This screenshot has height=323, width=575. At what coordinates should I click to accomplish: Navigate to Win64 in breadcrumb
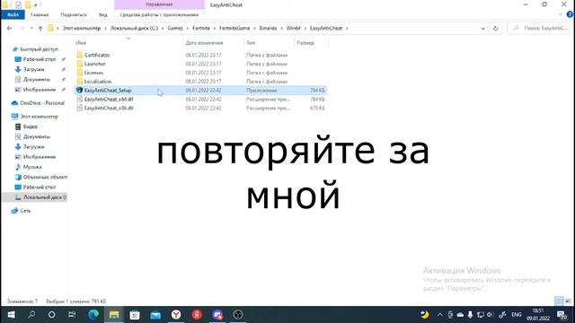pyautogui.click(x=294, y=28)
